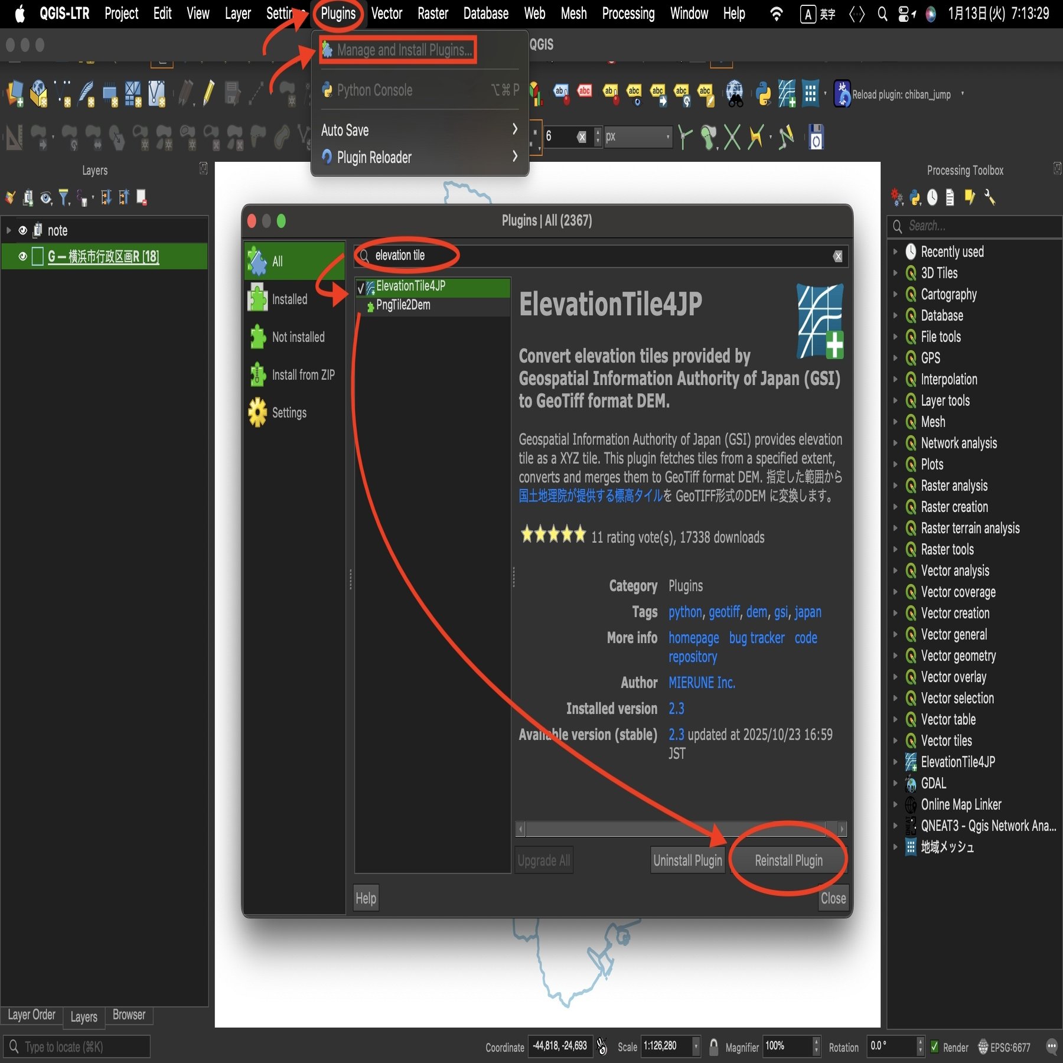This screenshot has width=1063, height=1063.
Task: Click the Reload plugin: chiban_jump button
Action: tap(894, 94)
